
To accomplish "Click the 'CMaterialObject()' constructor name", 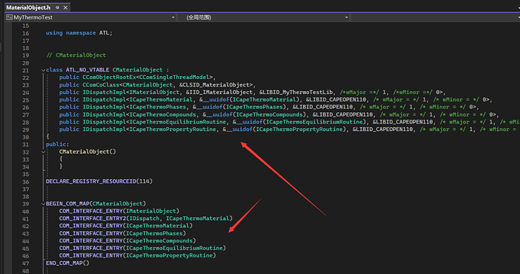I will [87, 151].
